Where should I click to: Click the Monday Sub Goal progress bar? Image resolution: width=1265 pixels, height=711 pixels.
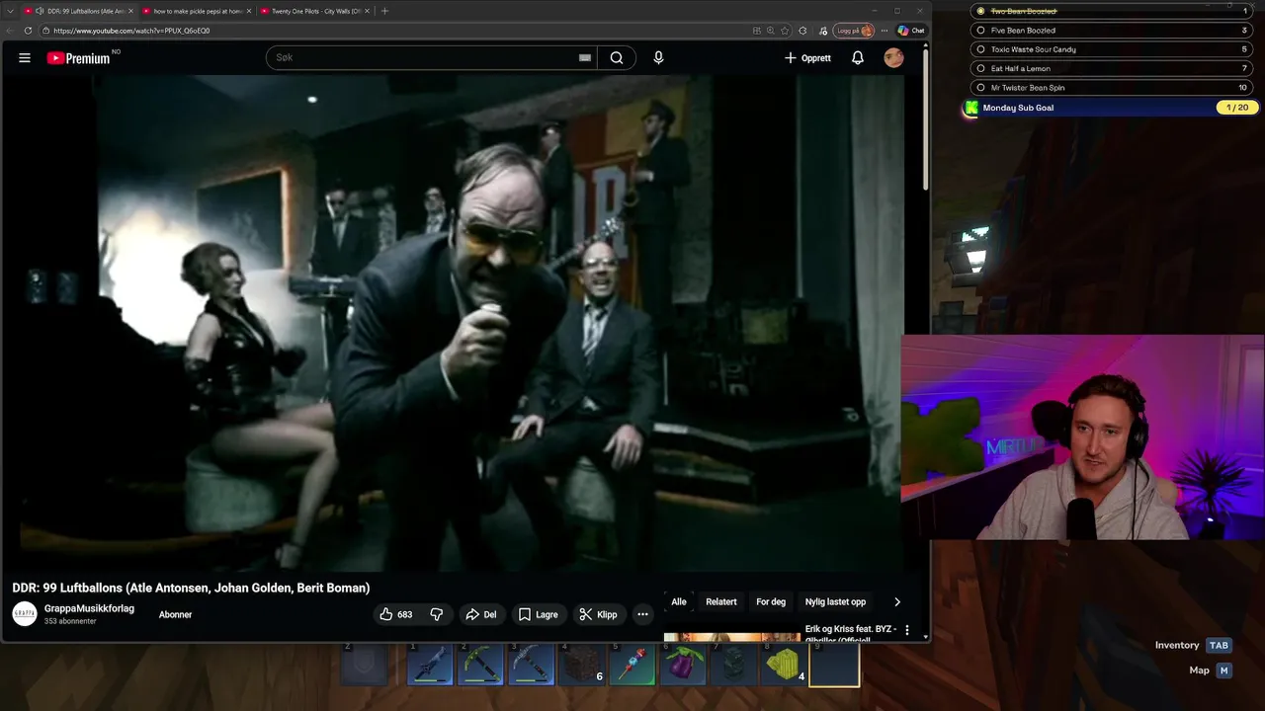1110,108
